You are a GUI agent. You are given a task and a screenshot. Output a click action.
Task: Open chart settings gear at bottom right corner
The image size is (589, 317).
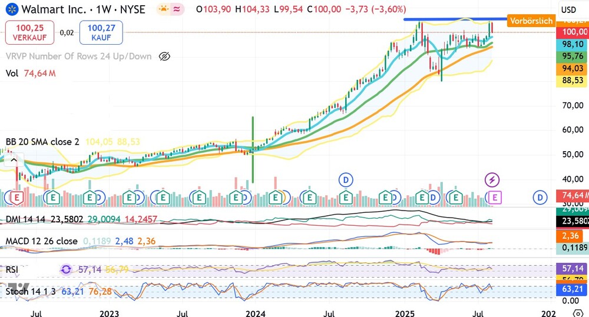[578, 313]
